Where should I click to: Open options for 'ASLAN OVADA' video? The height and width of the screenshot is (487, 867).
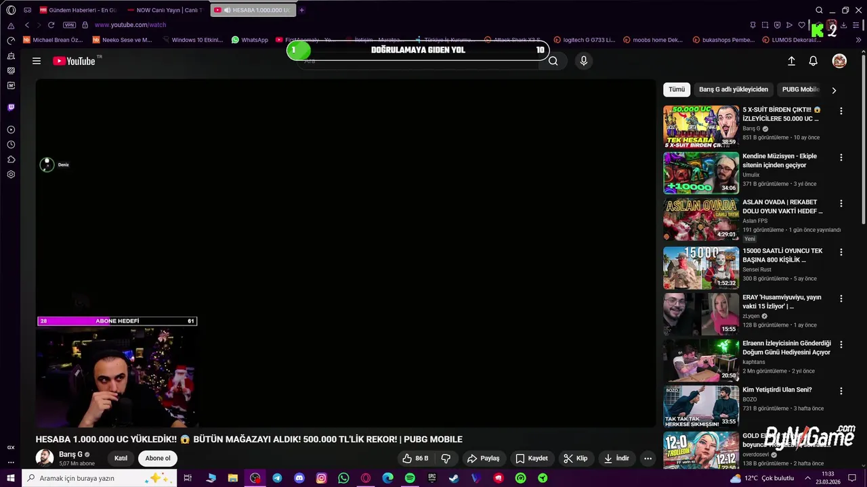pos(841,204)
